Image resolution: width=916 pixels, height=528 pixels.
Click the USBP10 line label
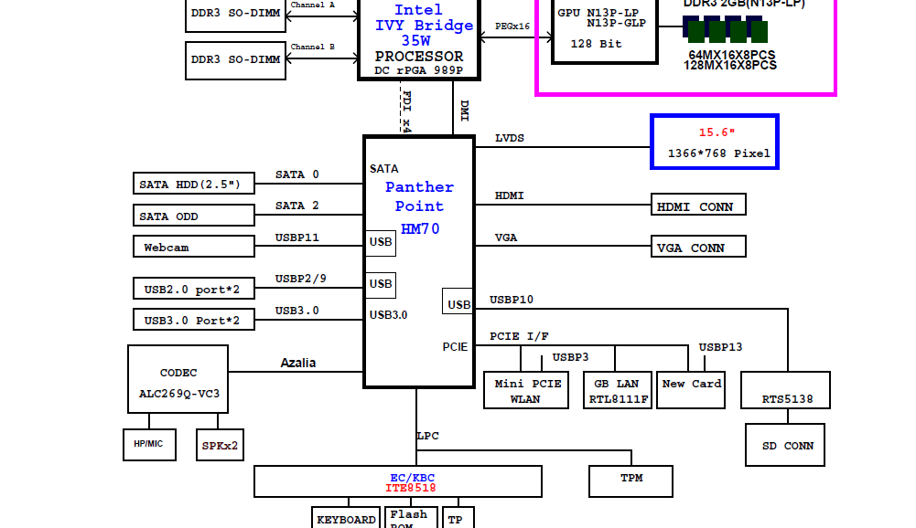click(512, 300)
